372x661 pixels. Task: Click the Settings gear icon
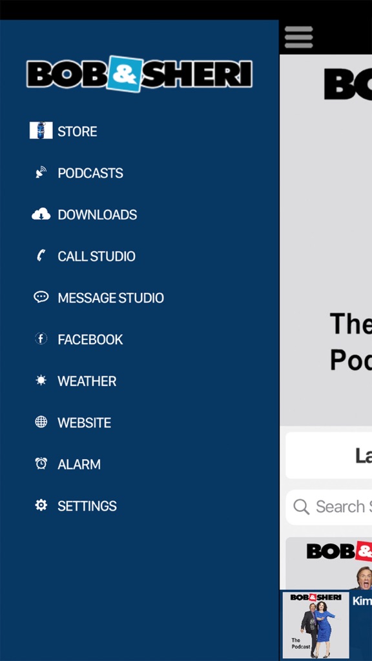tap(41, 505)
